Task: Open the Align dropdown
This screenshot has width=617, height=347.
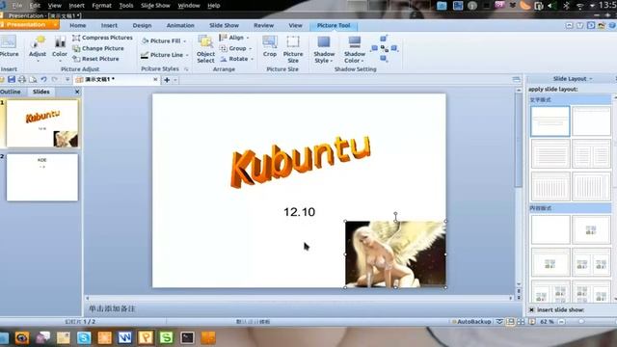Action: coord(234,38)
